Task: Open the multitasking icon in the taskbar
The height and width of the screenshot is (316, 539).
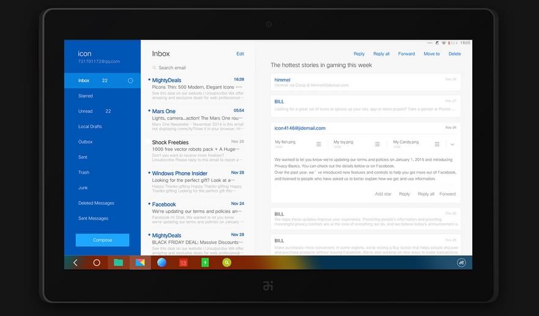Action: click(461, 263)
